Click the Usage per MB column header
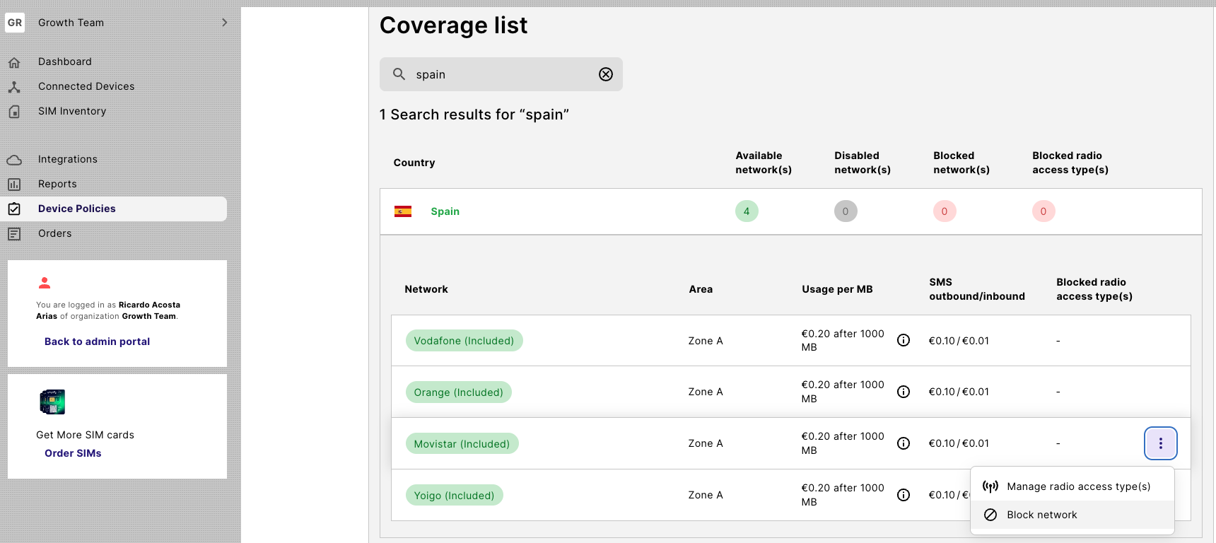 pyautogui.click(x=837, y=289)
